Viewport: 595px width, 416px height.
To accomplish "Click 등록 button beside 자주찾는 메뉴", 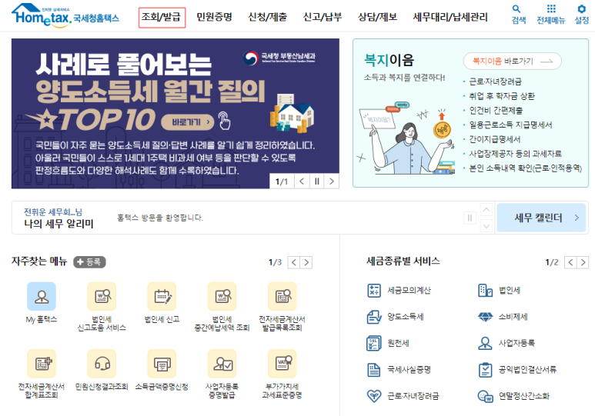I will (x=89, y=262).
